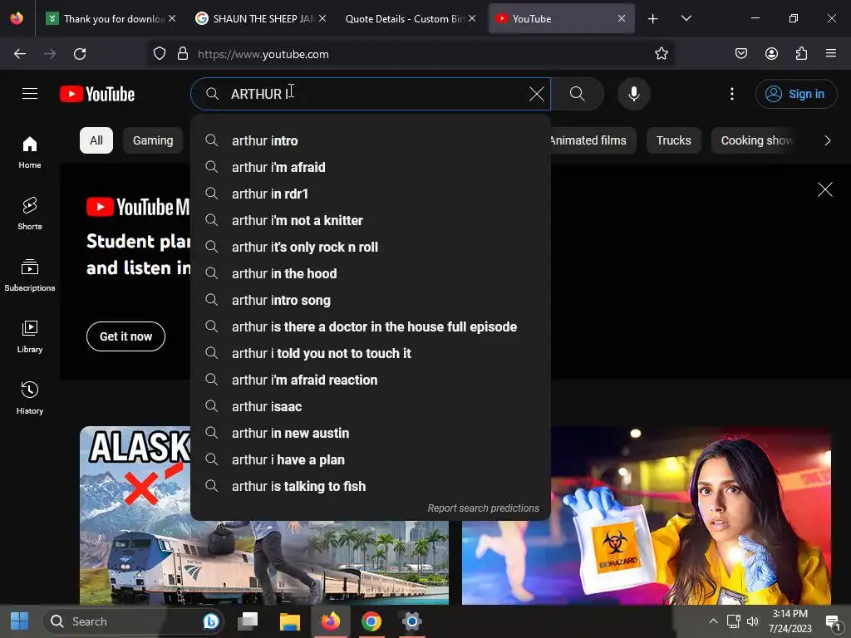Pick 'arthur i'm afraid reaction' suggestion
The height and width of the screenshot is (638, 851).
[x=371, y=380]
